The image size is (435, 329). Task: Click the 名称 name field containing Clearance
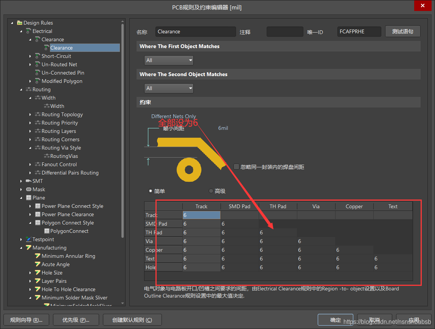click(196, 32)
